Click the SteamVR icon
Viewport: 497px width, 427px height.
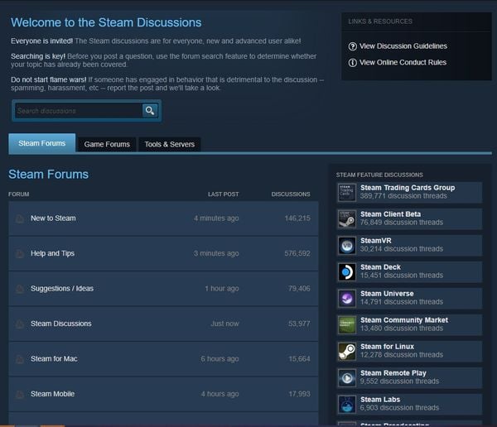click(347, 246)
